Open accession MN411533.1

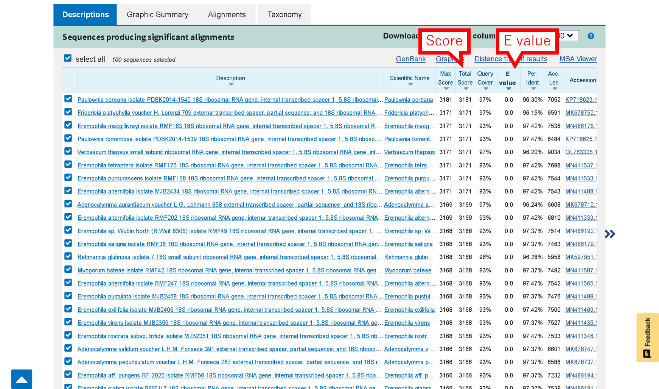pyautogui.click(x=581, y=178)
